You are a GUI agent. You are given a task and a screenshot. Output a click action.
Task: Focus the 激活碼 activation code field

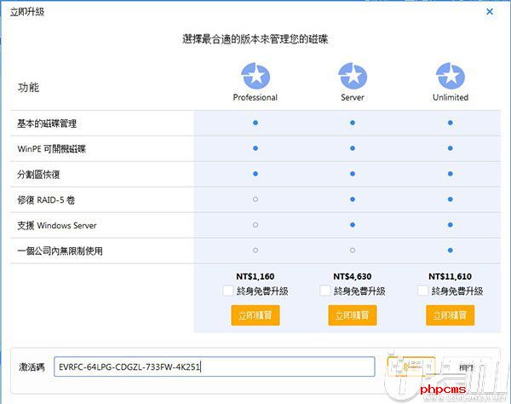[214, 366]
